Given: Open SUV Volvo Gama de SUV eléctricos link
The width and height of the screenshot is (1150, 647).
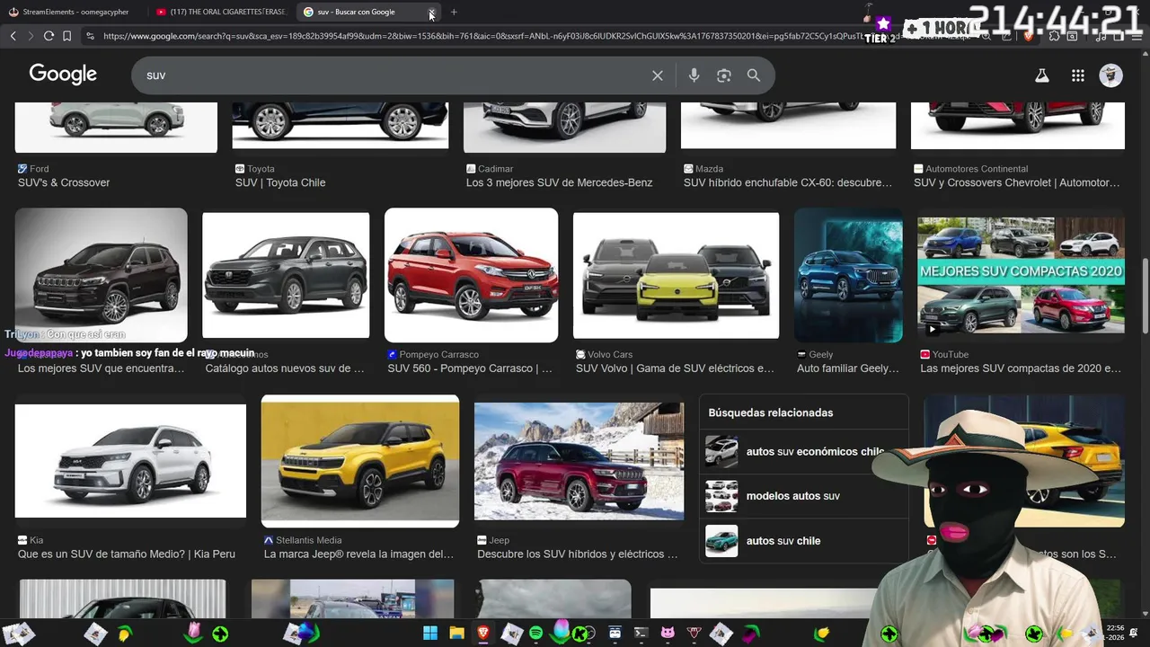Looking at the screenshot, I should (675, 368).
